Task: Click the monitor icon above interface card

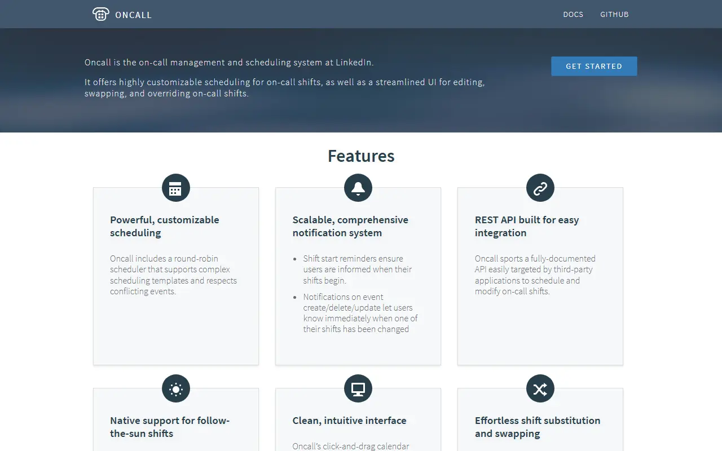Action: pos(358,388)
